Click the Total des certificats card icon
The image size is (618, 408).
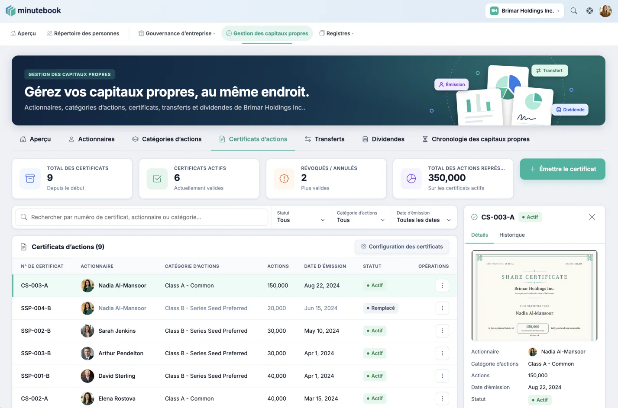pos(30,179)
